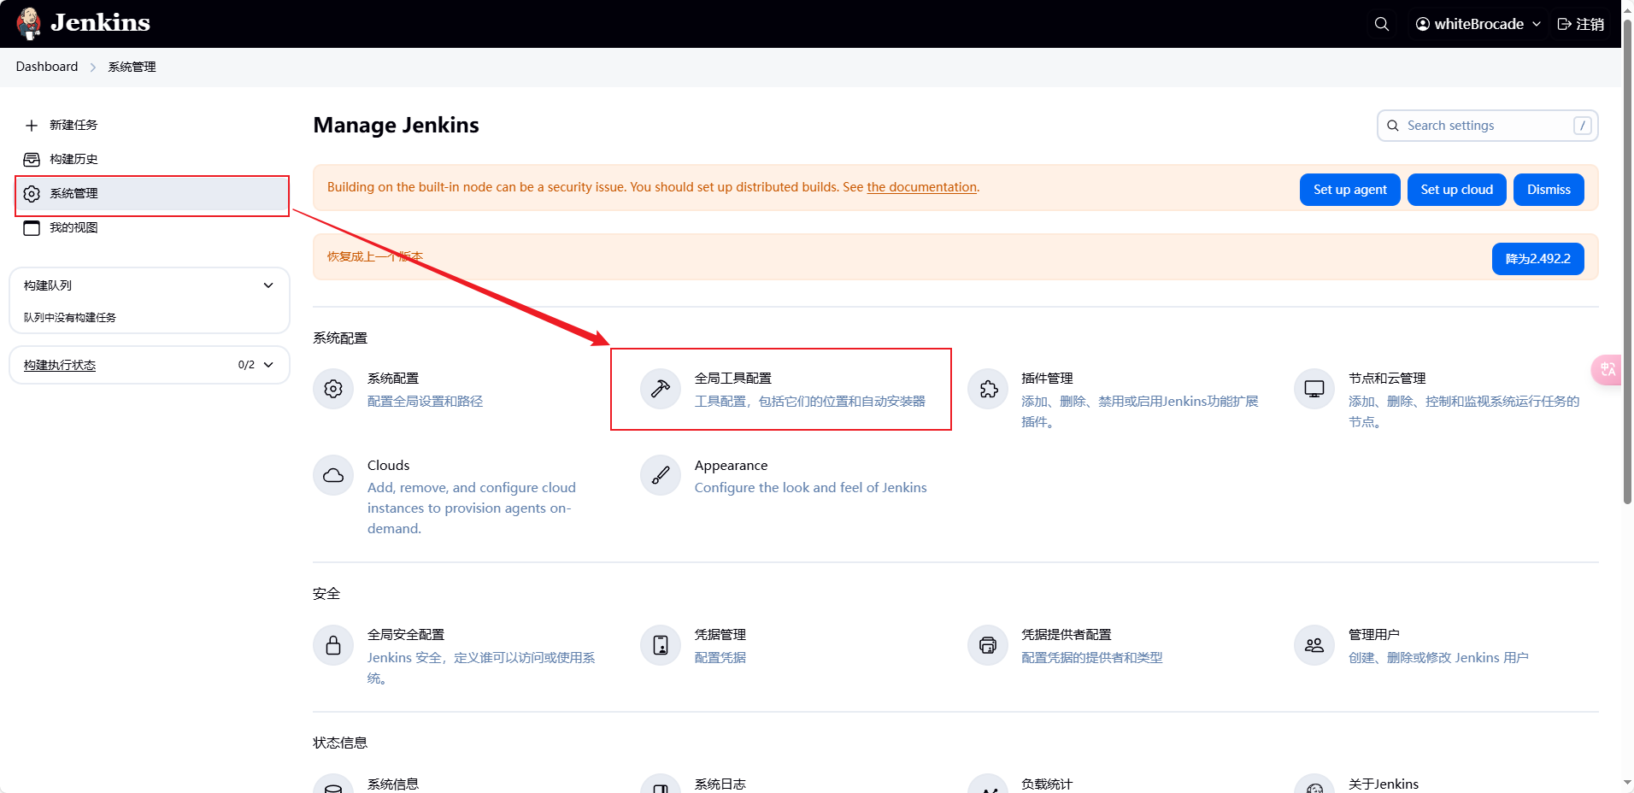Open 负载统计 link
This screenshot has height=793, width=1634.
click(x=1047, y=784)
